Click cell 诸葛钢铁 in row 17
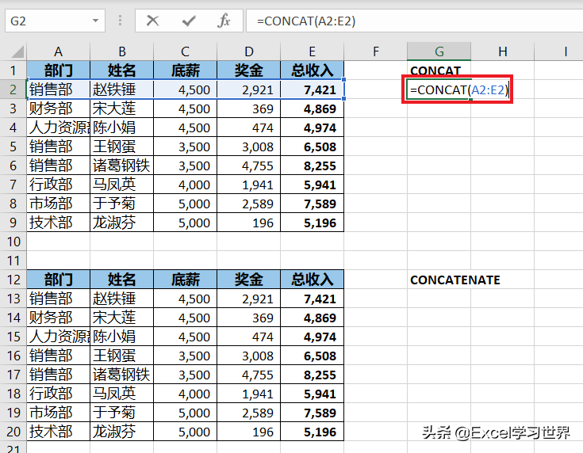The height and width of the screenshot is (453, 583). (122, 375)
